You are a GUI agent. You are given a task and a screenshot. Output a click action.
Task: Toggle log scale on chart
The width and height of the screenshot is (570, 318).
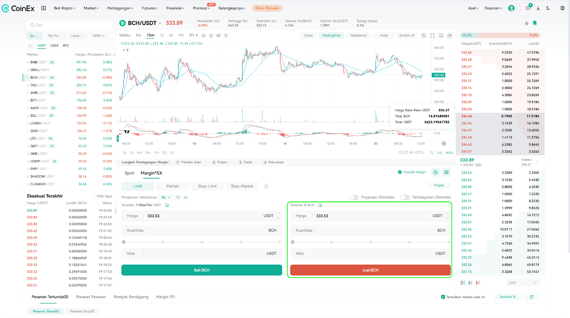[439, 152]
